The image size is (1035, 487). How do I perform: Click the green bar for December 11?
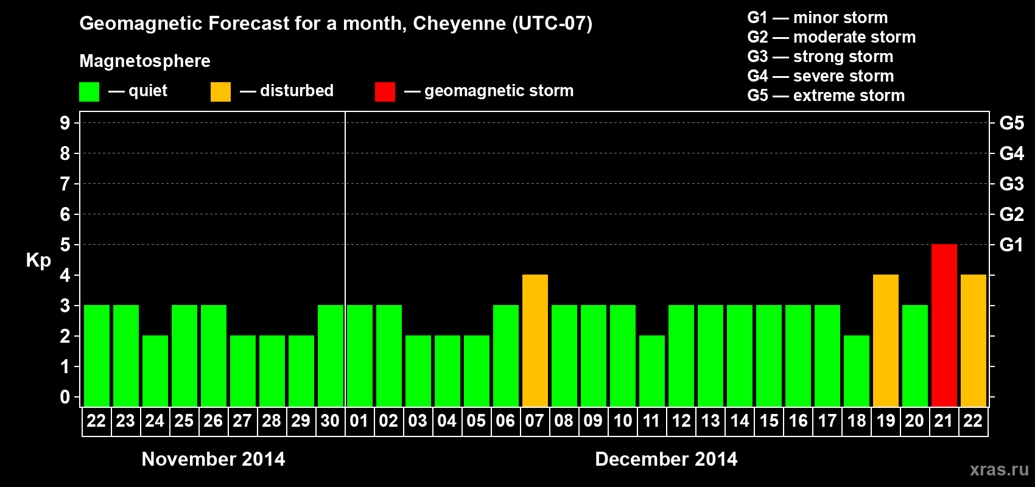(651, 371)
